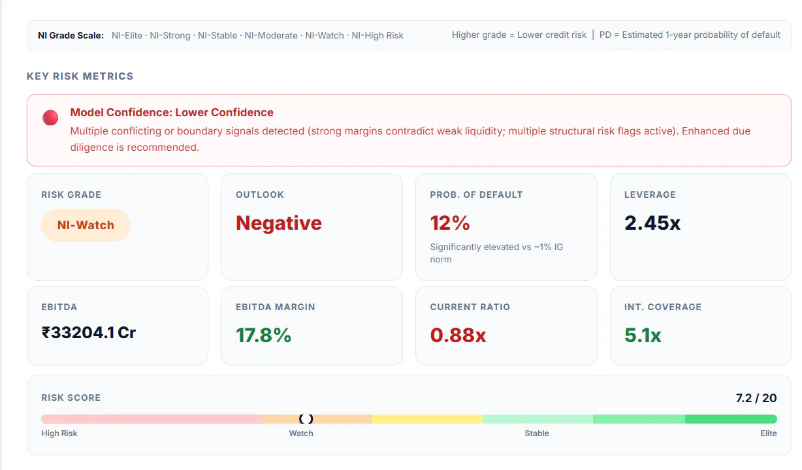Select NI-High Risk in the grade scale
Viewport: 802px width, 470px height.
point(377,35)
